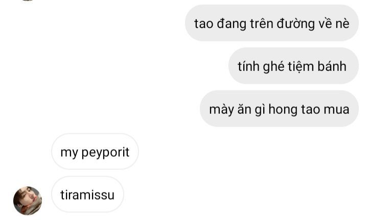Click the word 'mày' starting the third message
Screen dimensions: 368x220
[x=221, y=110]
